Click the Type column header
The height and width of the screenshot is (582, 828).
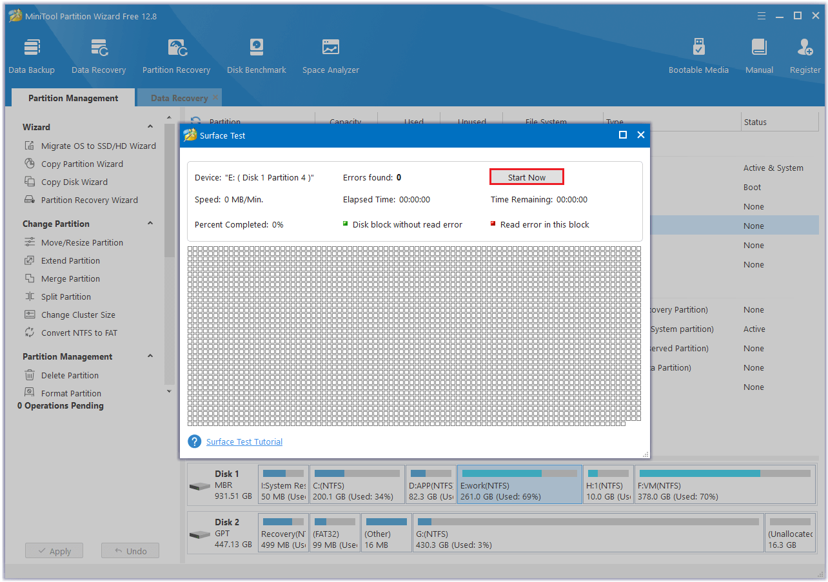tap(673, 122)
